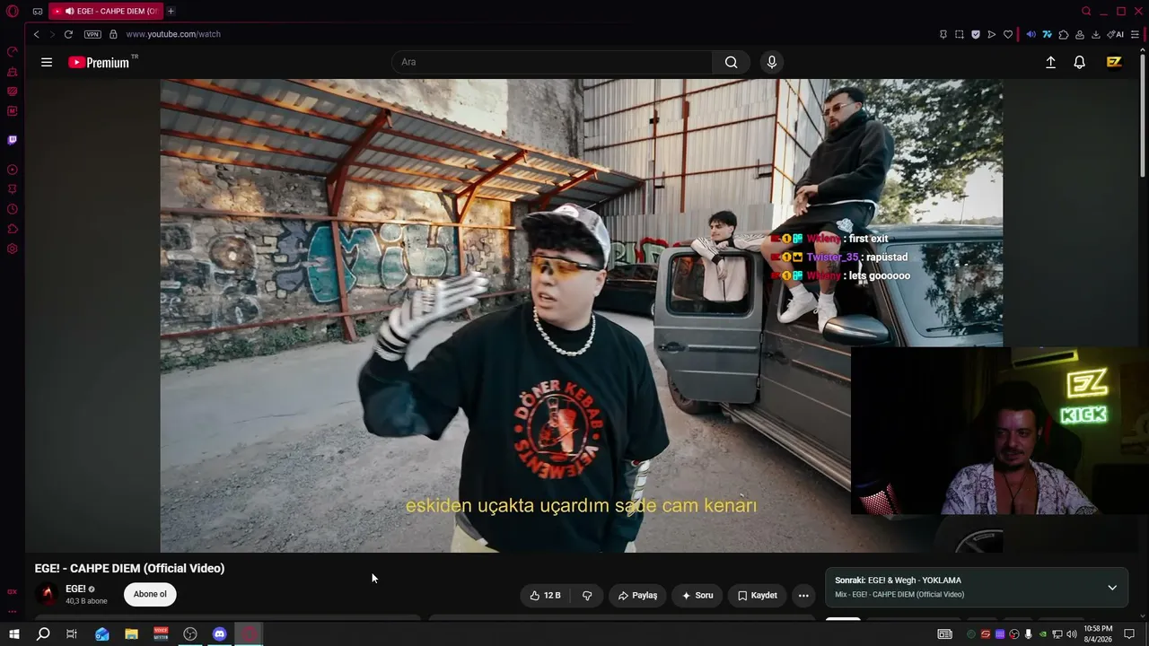
Task: Open Opera GX Corner gamepad icon
Action: click(37, 11)
